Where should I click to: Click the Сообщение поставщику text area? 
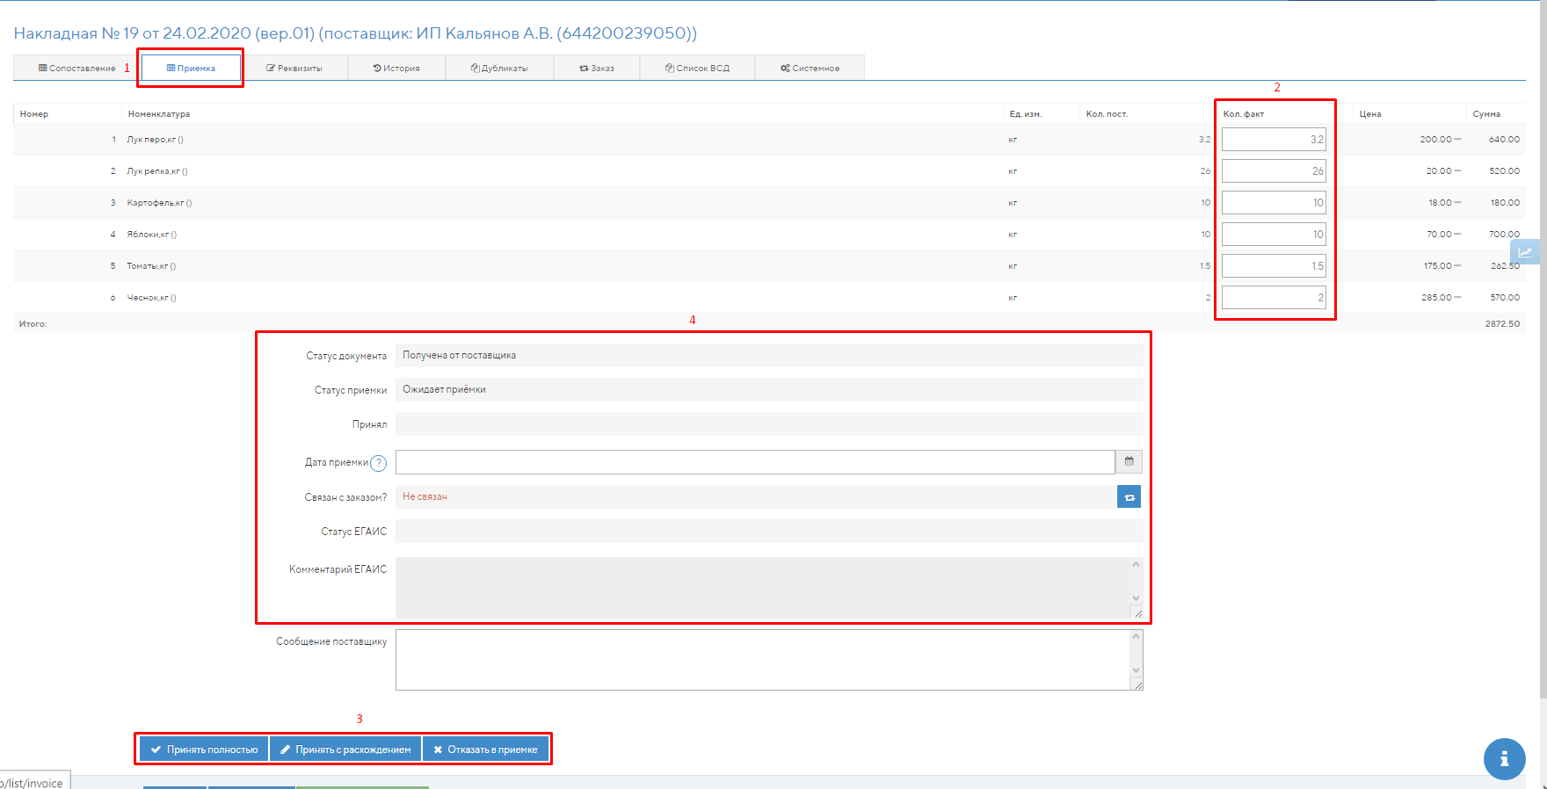[x=763, y=660]
